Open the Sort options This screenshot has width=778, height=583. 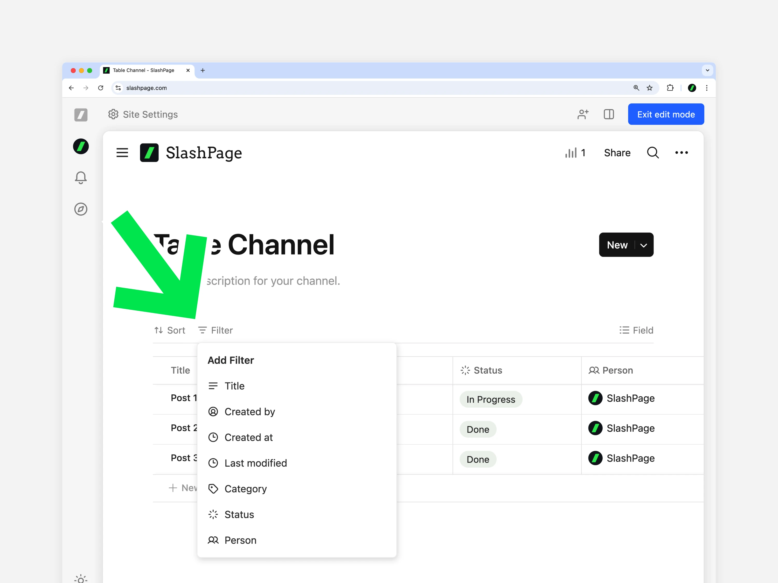click(x=170, y=330)
